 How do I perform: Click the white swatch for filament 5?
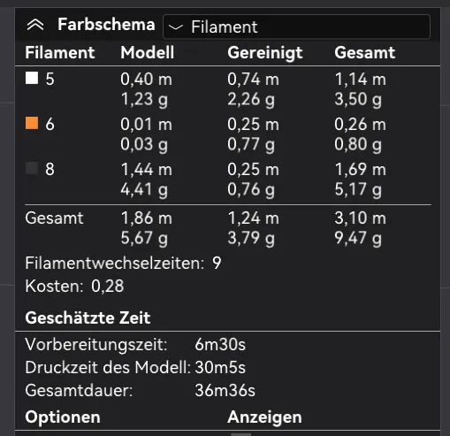[x=32, y=78]
